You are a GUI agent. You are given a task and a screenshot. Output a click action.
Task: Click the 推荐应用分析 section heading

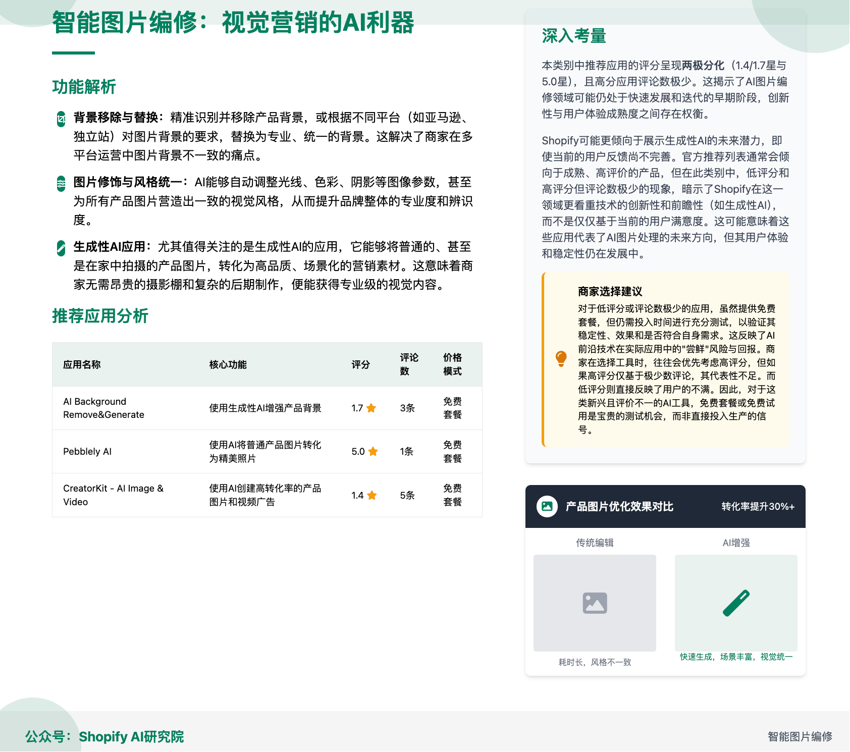coord(100,316)
